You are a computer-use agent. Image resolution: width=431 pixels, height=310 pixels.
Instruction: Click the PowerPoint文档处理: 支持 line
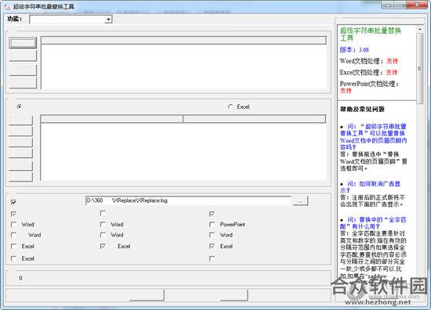tap(369, 87)
